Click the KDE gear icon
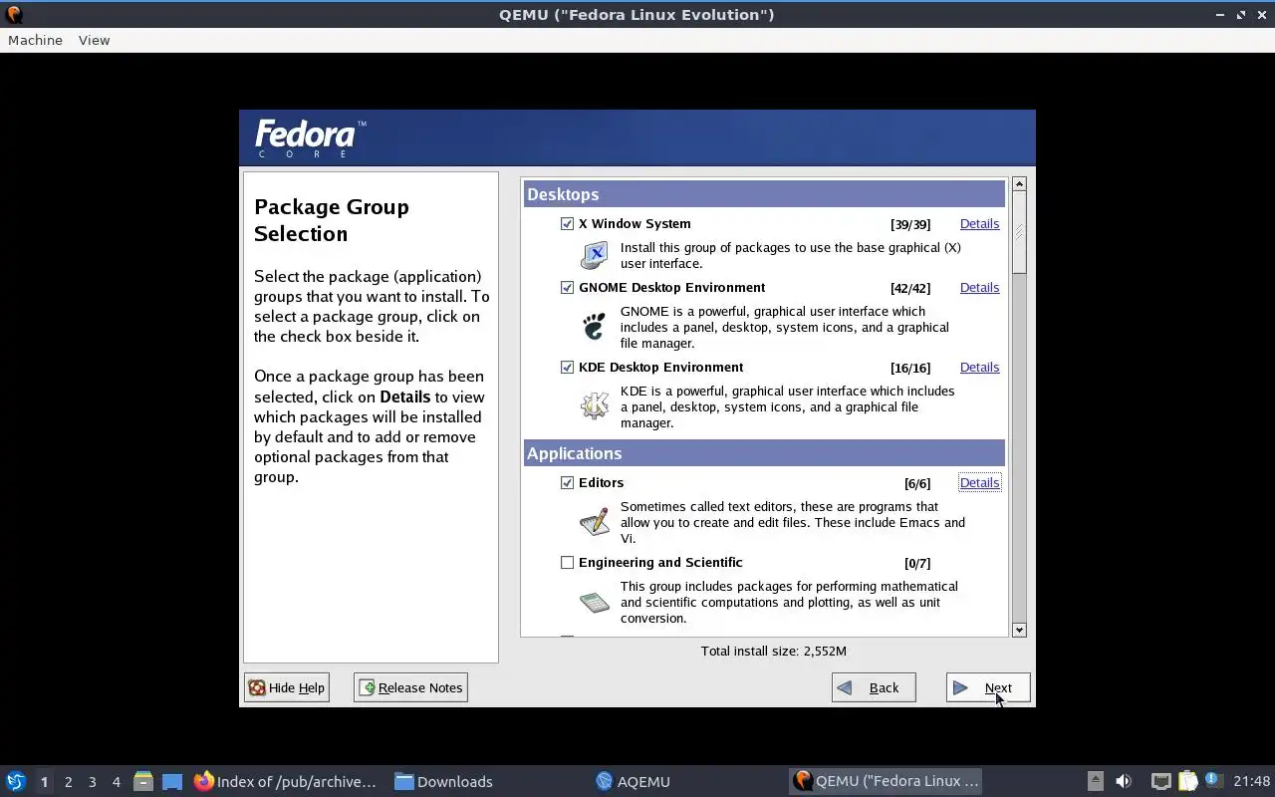 (x=595, y=405)
